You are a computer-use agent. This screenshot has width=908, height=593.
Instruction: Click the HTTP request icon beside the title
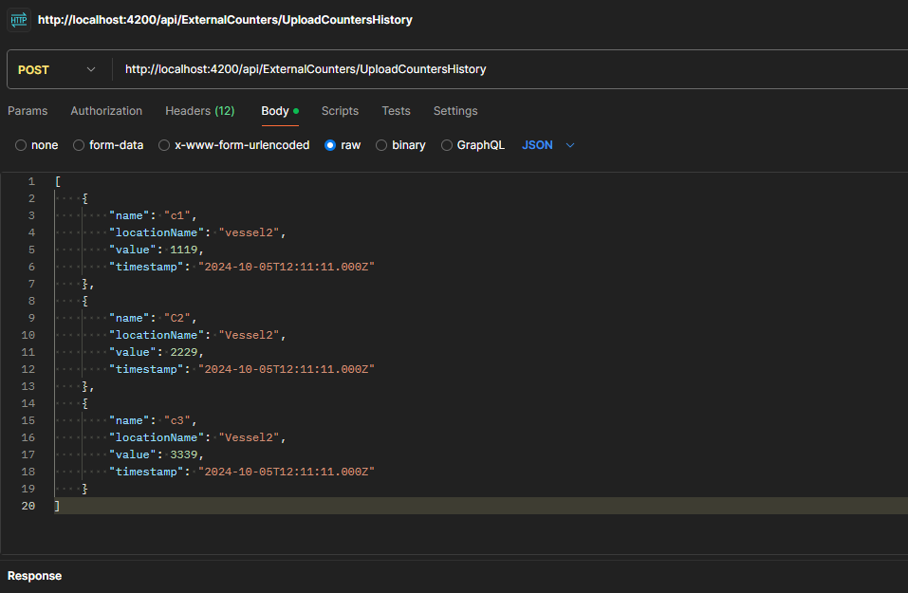[x=19, y=20]
